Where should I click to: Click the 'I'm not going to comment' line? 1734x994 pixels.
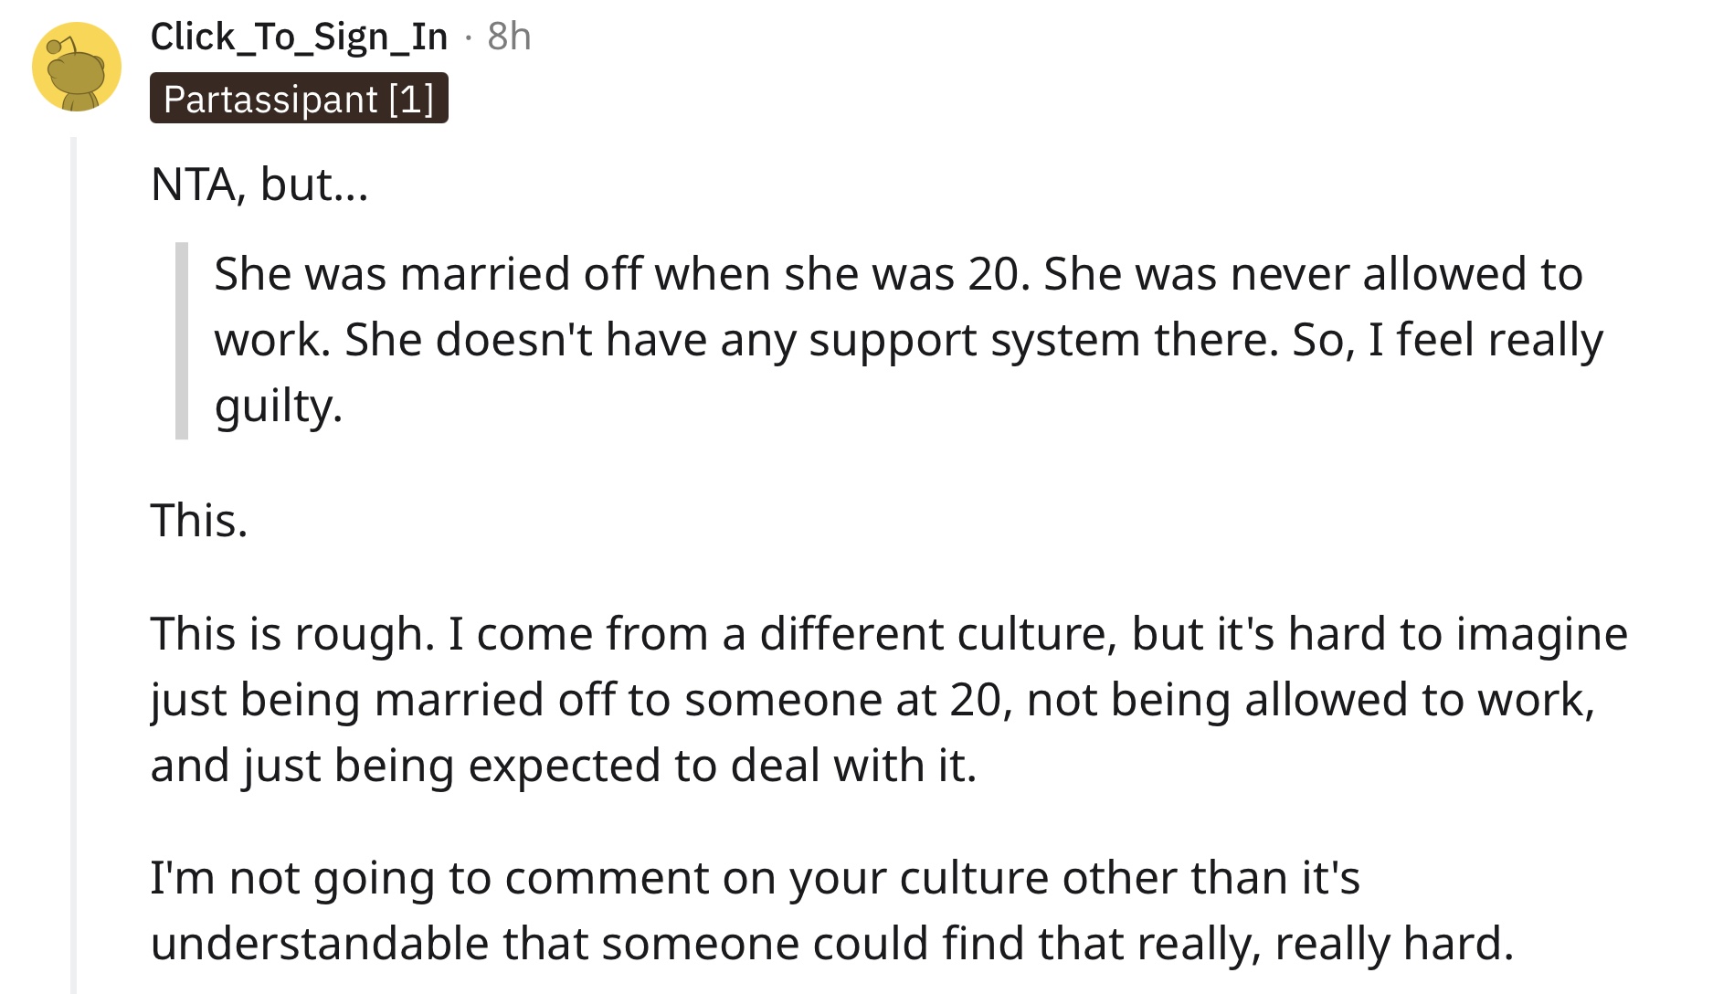click(755, 878)
